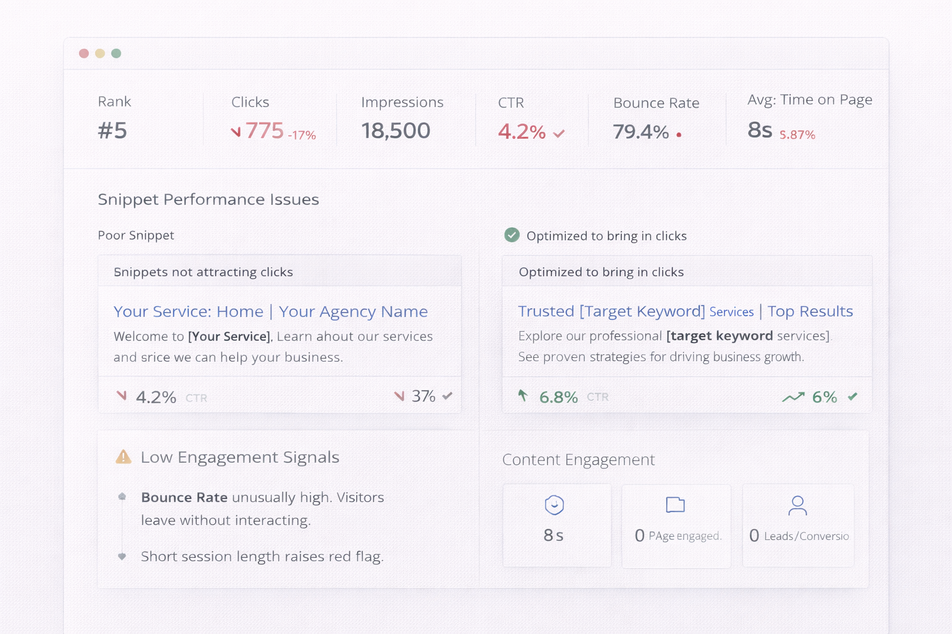952x634 pixels.
Task: Open the Trusted [Target Keyword] Services link
Action: coord(685,311)
